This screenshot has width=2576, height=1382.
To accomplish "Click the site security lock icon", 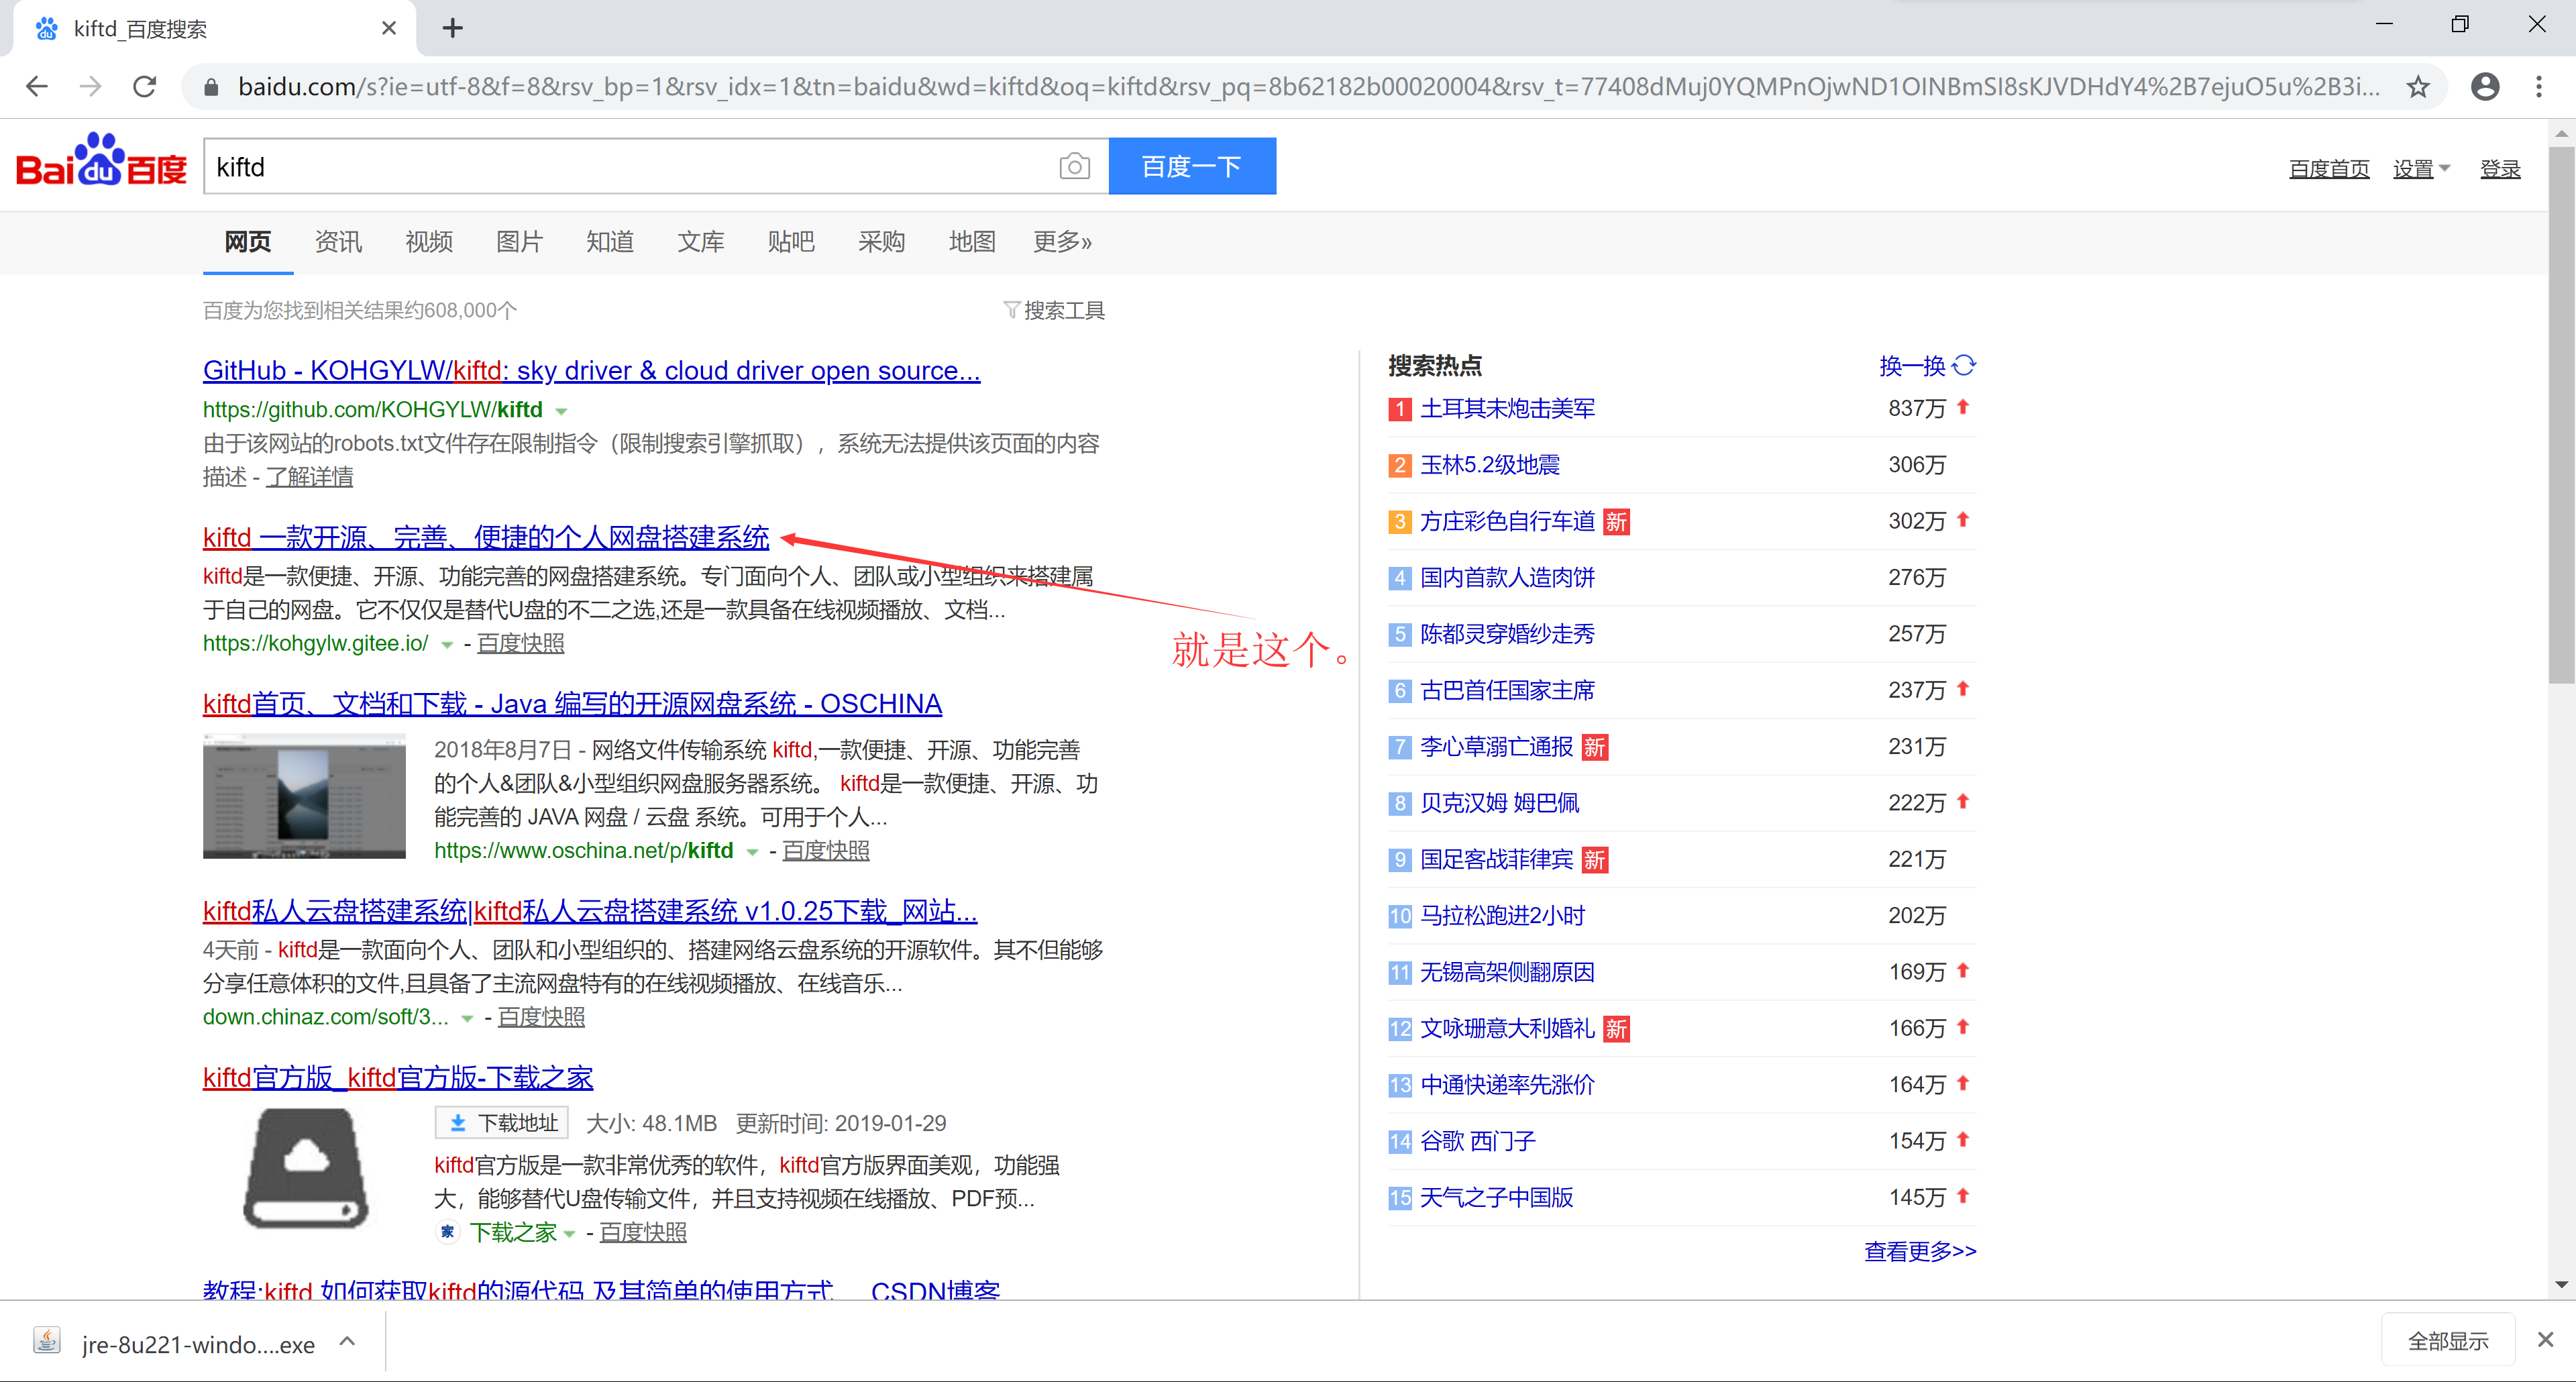I will (211, 87).
